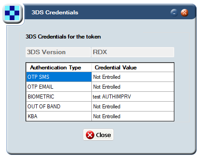Click Not Enrolled value for KBA
The width and height of the screenshot is (203, 163).
(107, 116)
